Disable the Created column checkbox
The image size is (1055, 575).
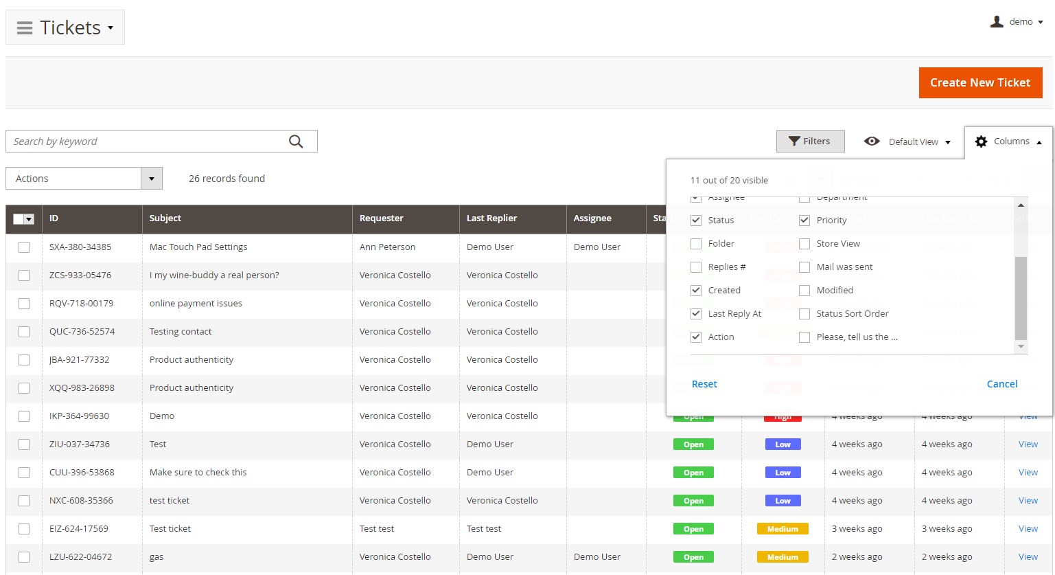(x=696, y=291)
